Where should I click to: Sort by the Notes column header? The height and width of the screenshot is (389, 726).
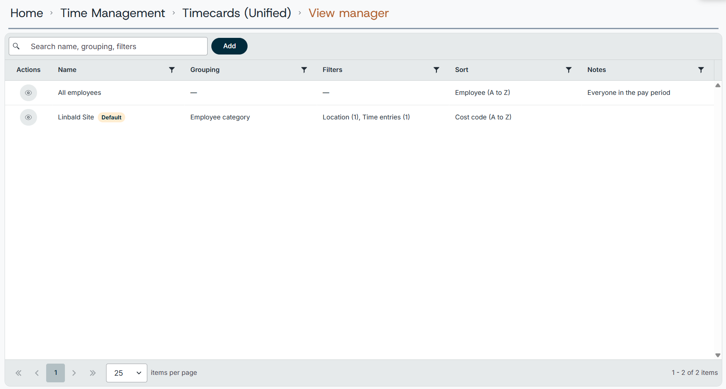point(597,70)
